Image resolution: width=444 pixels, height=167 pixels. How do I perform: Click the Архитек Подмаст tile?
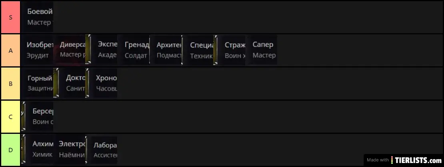165,50
